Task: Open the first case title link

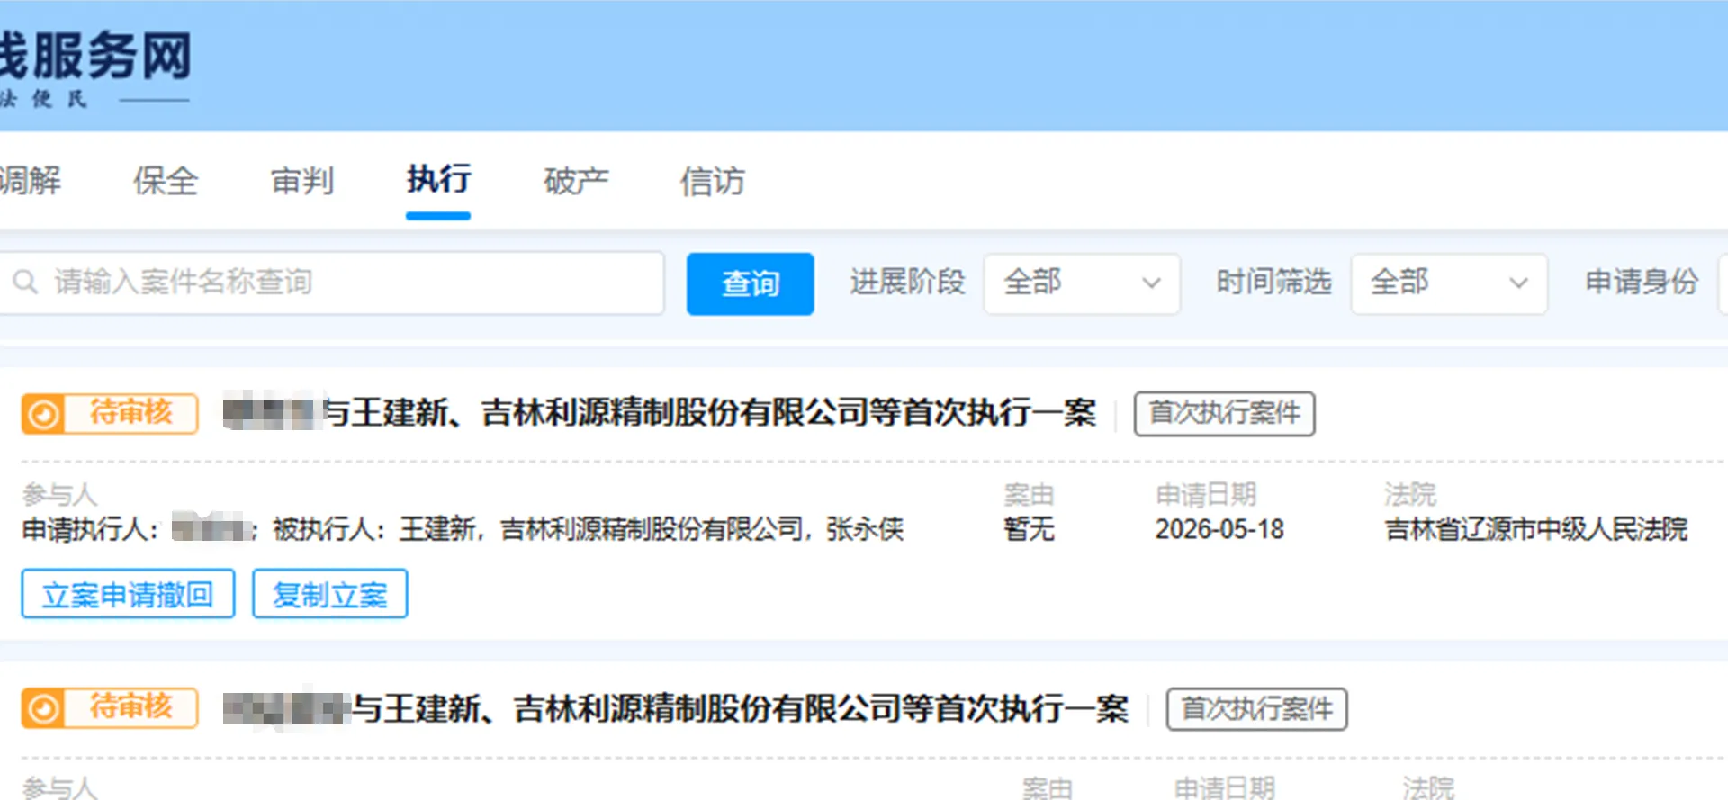Action: pos(660,413)
